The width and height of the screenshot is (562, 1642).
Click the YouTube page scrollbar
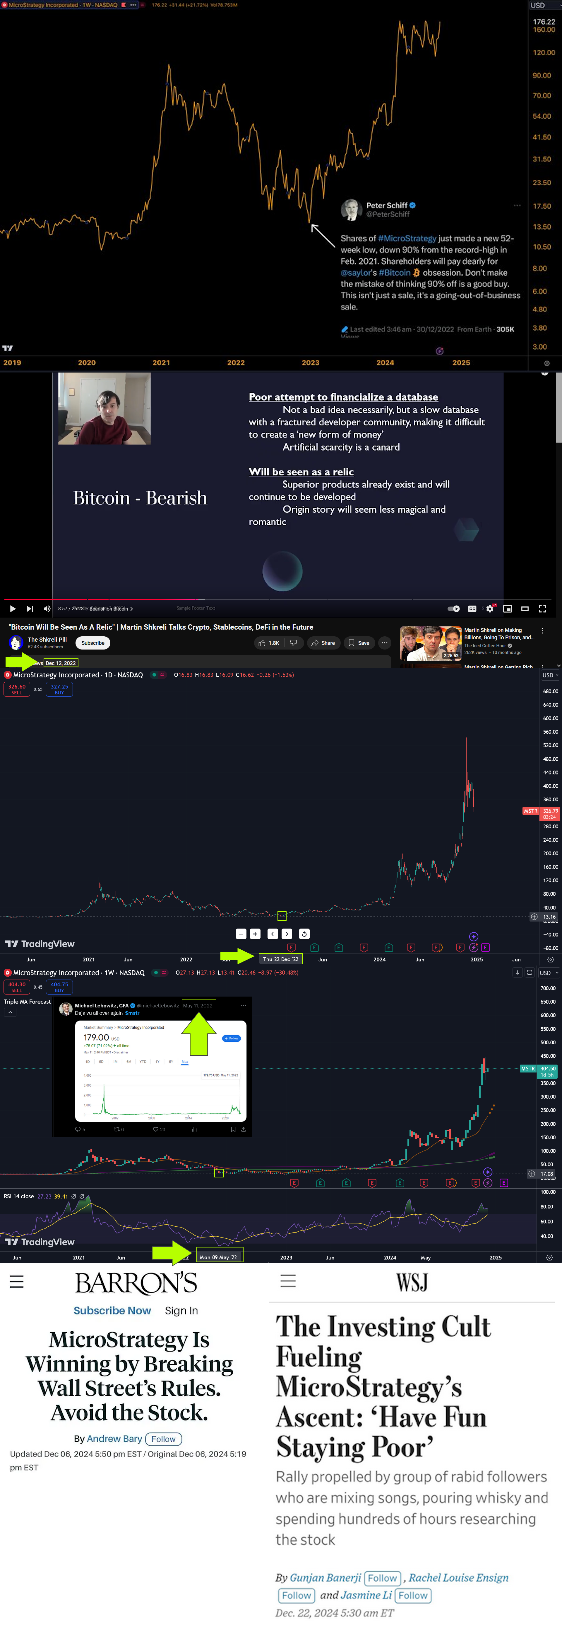[x=558, y=408]
